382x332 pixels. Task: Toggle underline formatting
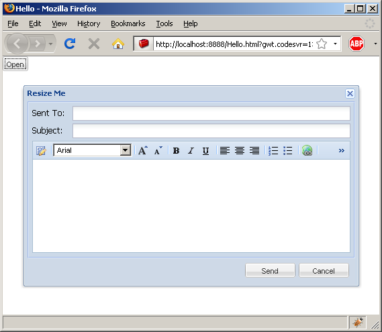(205, 151)
